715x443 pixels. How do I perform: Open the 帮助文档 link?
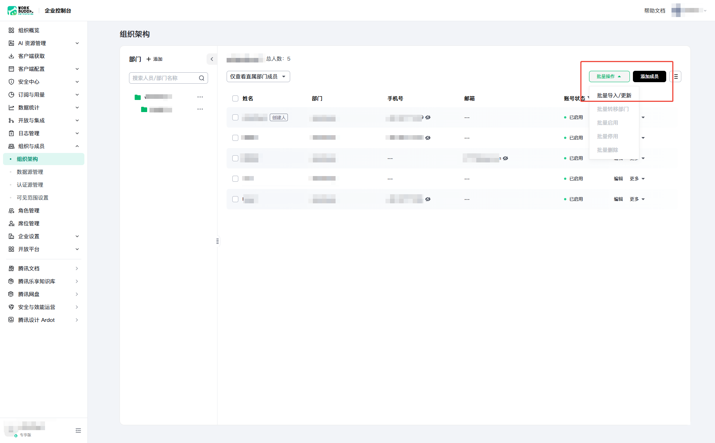click(654, 11)
